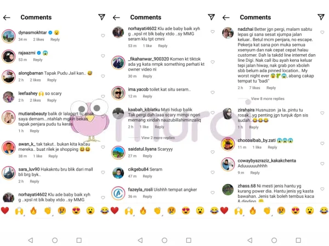
Task: Toggle like on ima.yacob's toilet comment
Action: pyautogui.click(x=213, y=92)
